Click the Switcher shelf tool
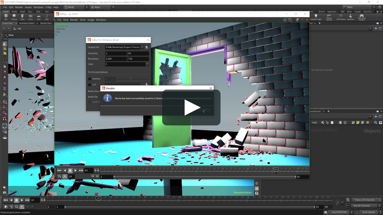 pos(350,17)
